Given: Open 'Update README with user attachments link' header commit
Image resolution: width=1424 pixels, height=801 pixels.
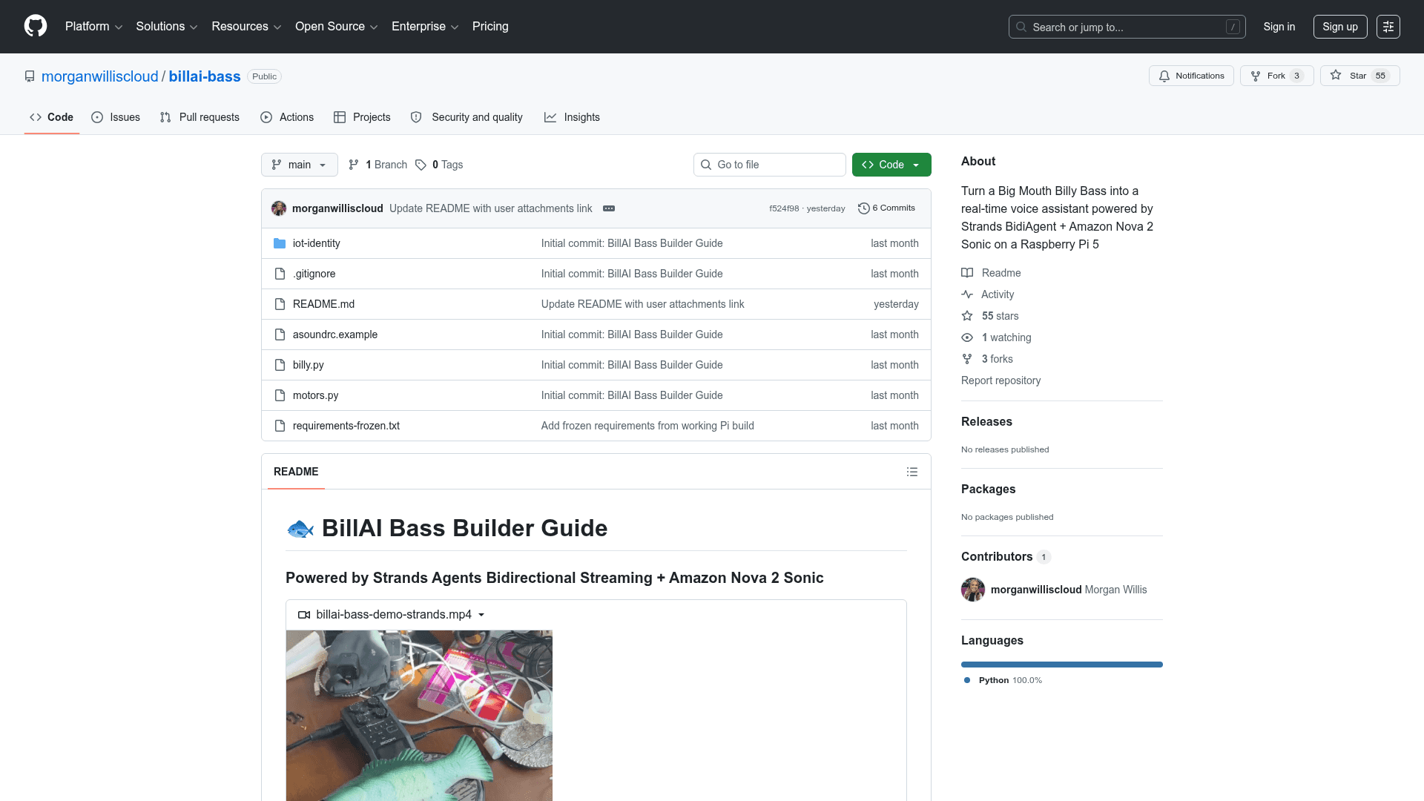Looking at the screenshot, I should point(491,208).
